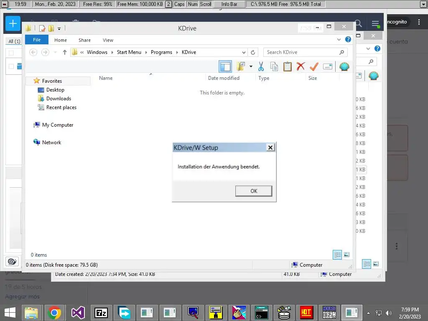Click the Info Bar label in top bar
This screenshot has height=321, width=428.
point(229,4)
